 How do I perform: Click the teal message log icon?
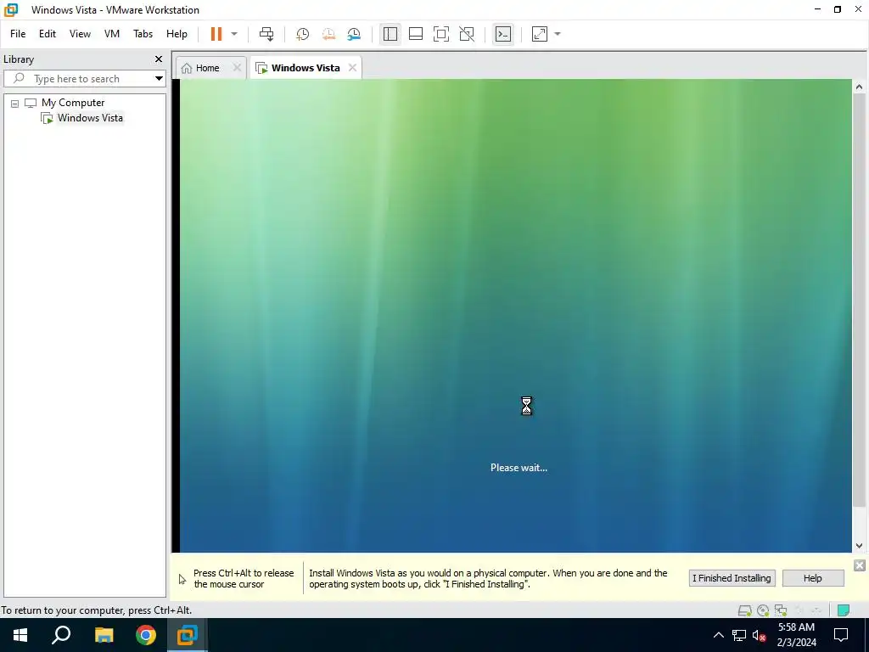(x=844, y=610)
